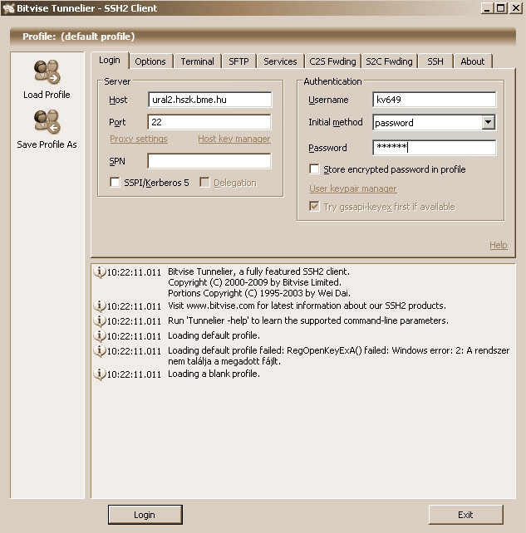
Task: Toggle Try gssapi-keyex first if available
Action: 314,206
